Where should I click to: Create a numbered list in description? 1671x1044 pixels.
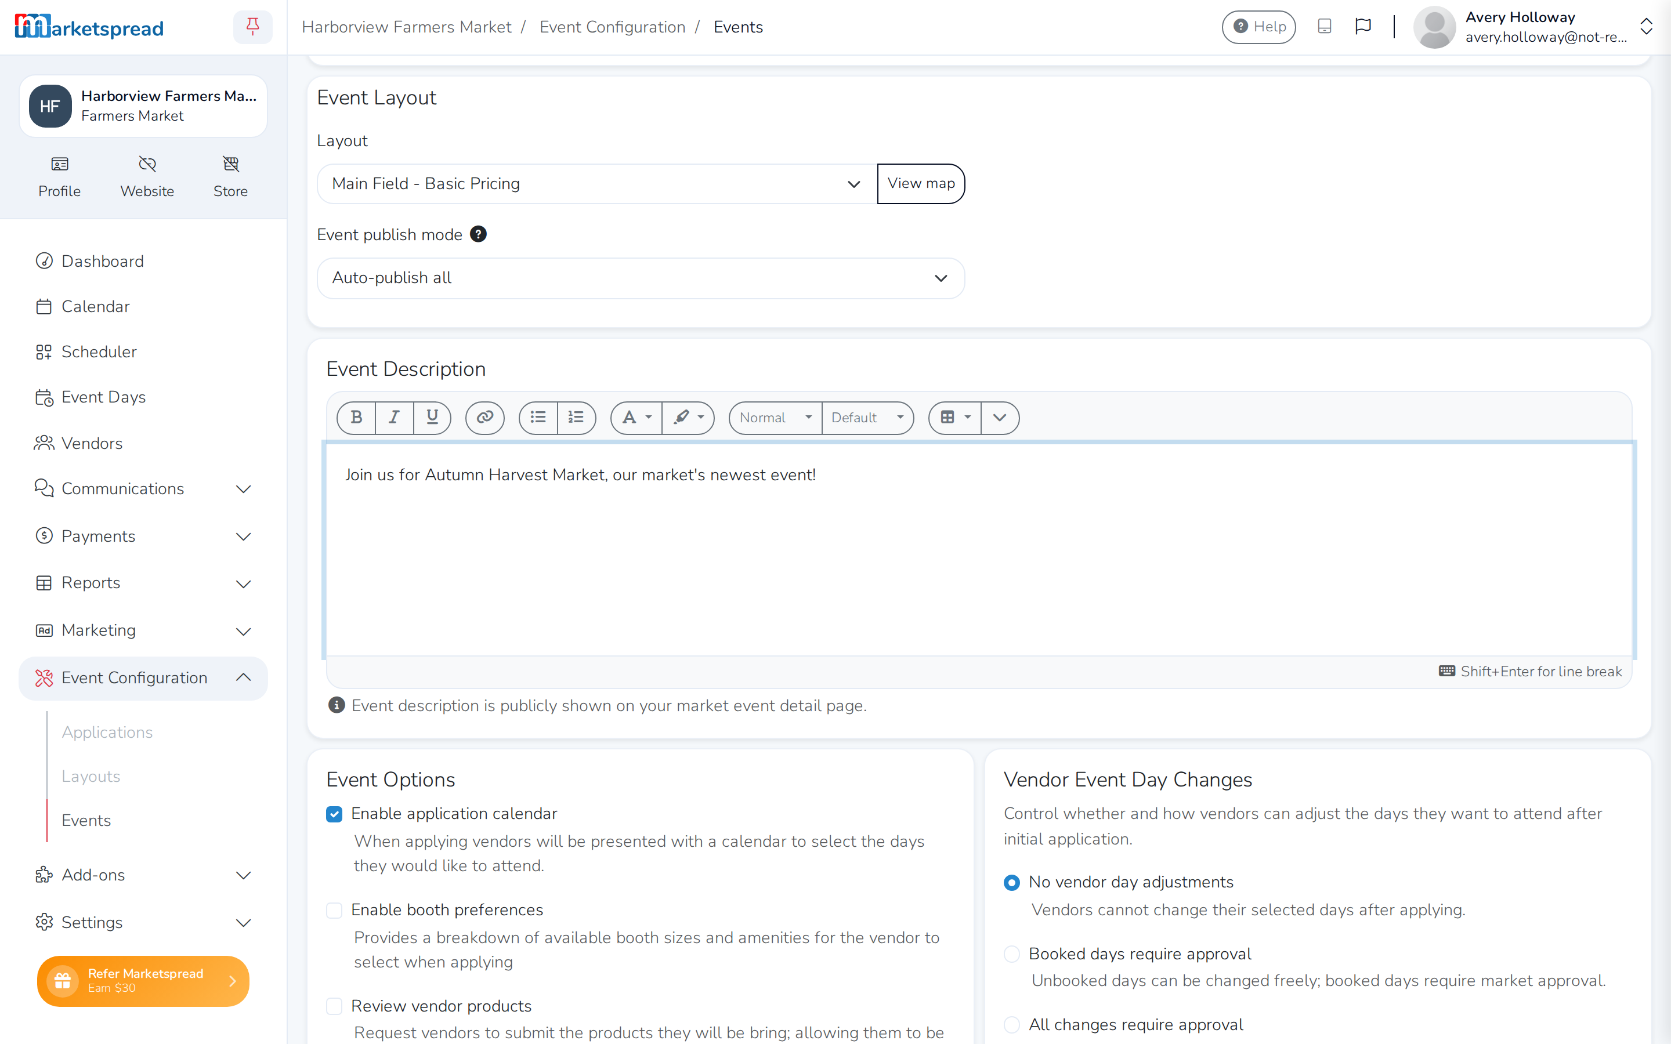pos(577,418)
